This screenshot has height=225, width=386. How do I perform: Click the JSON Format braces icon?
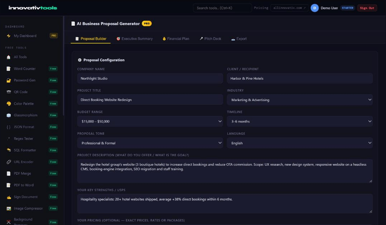pos(9,127)
